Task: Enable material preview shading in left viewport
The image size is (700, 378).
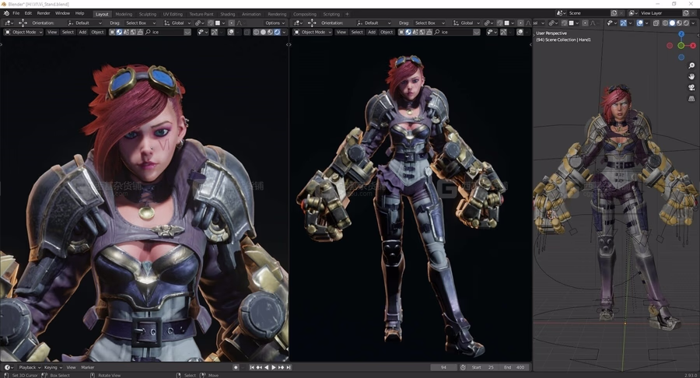Action: coord(270,32)
